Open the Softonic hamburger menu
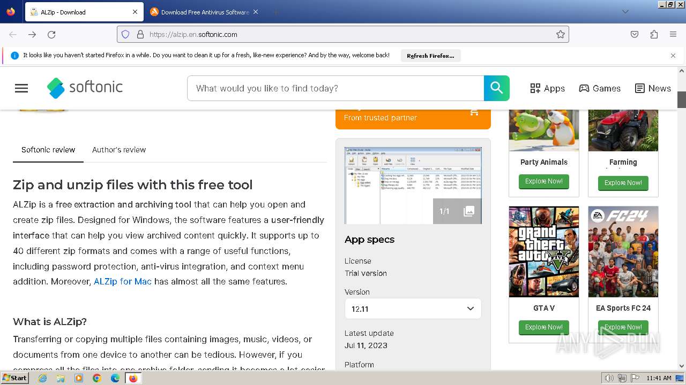 tap(21, 88)
